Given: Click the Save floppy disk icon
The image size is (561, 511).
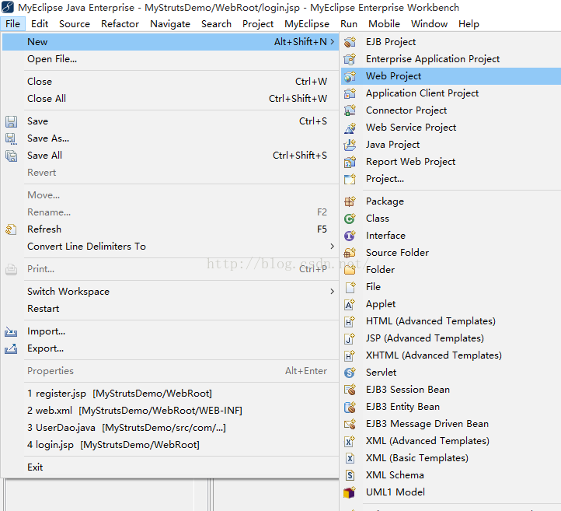Looking at the screenshot, I should coord(11,121).
